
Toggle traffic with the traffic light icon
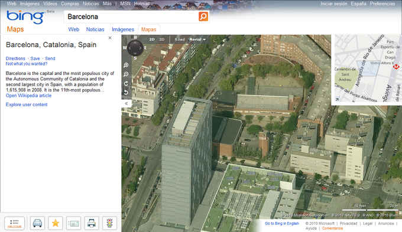pyautogui.click(x=110, y=223)
